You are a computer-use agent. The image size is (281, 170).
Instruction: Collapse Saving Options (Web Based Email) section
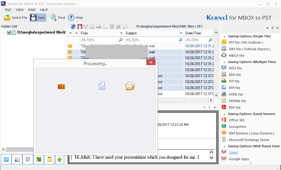224,146
